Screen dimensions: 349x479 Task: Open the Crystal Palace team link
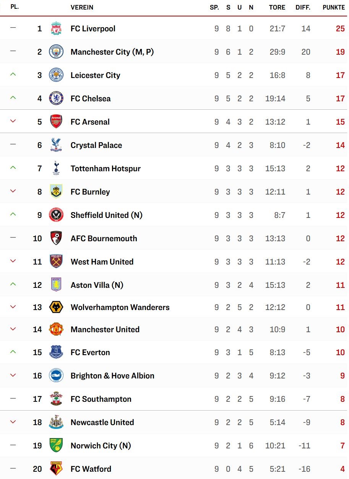[96, 145]
